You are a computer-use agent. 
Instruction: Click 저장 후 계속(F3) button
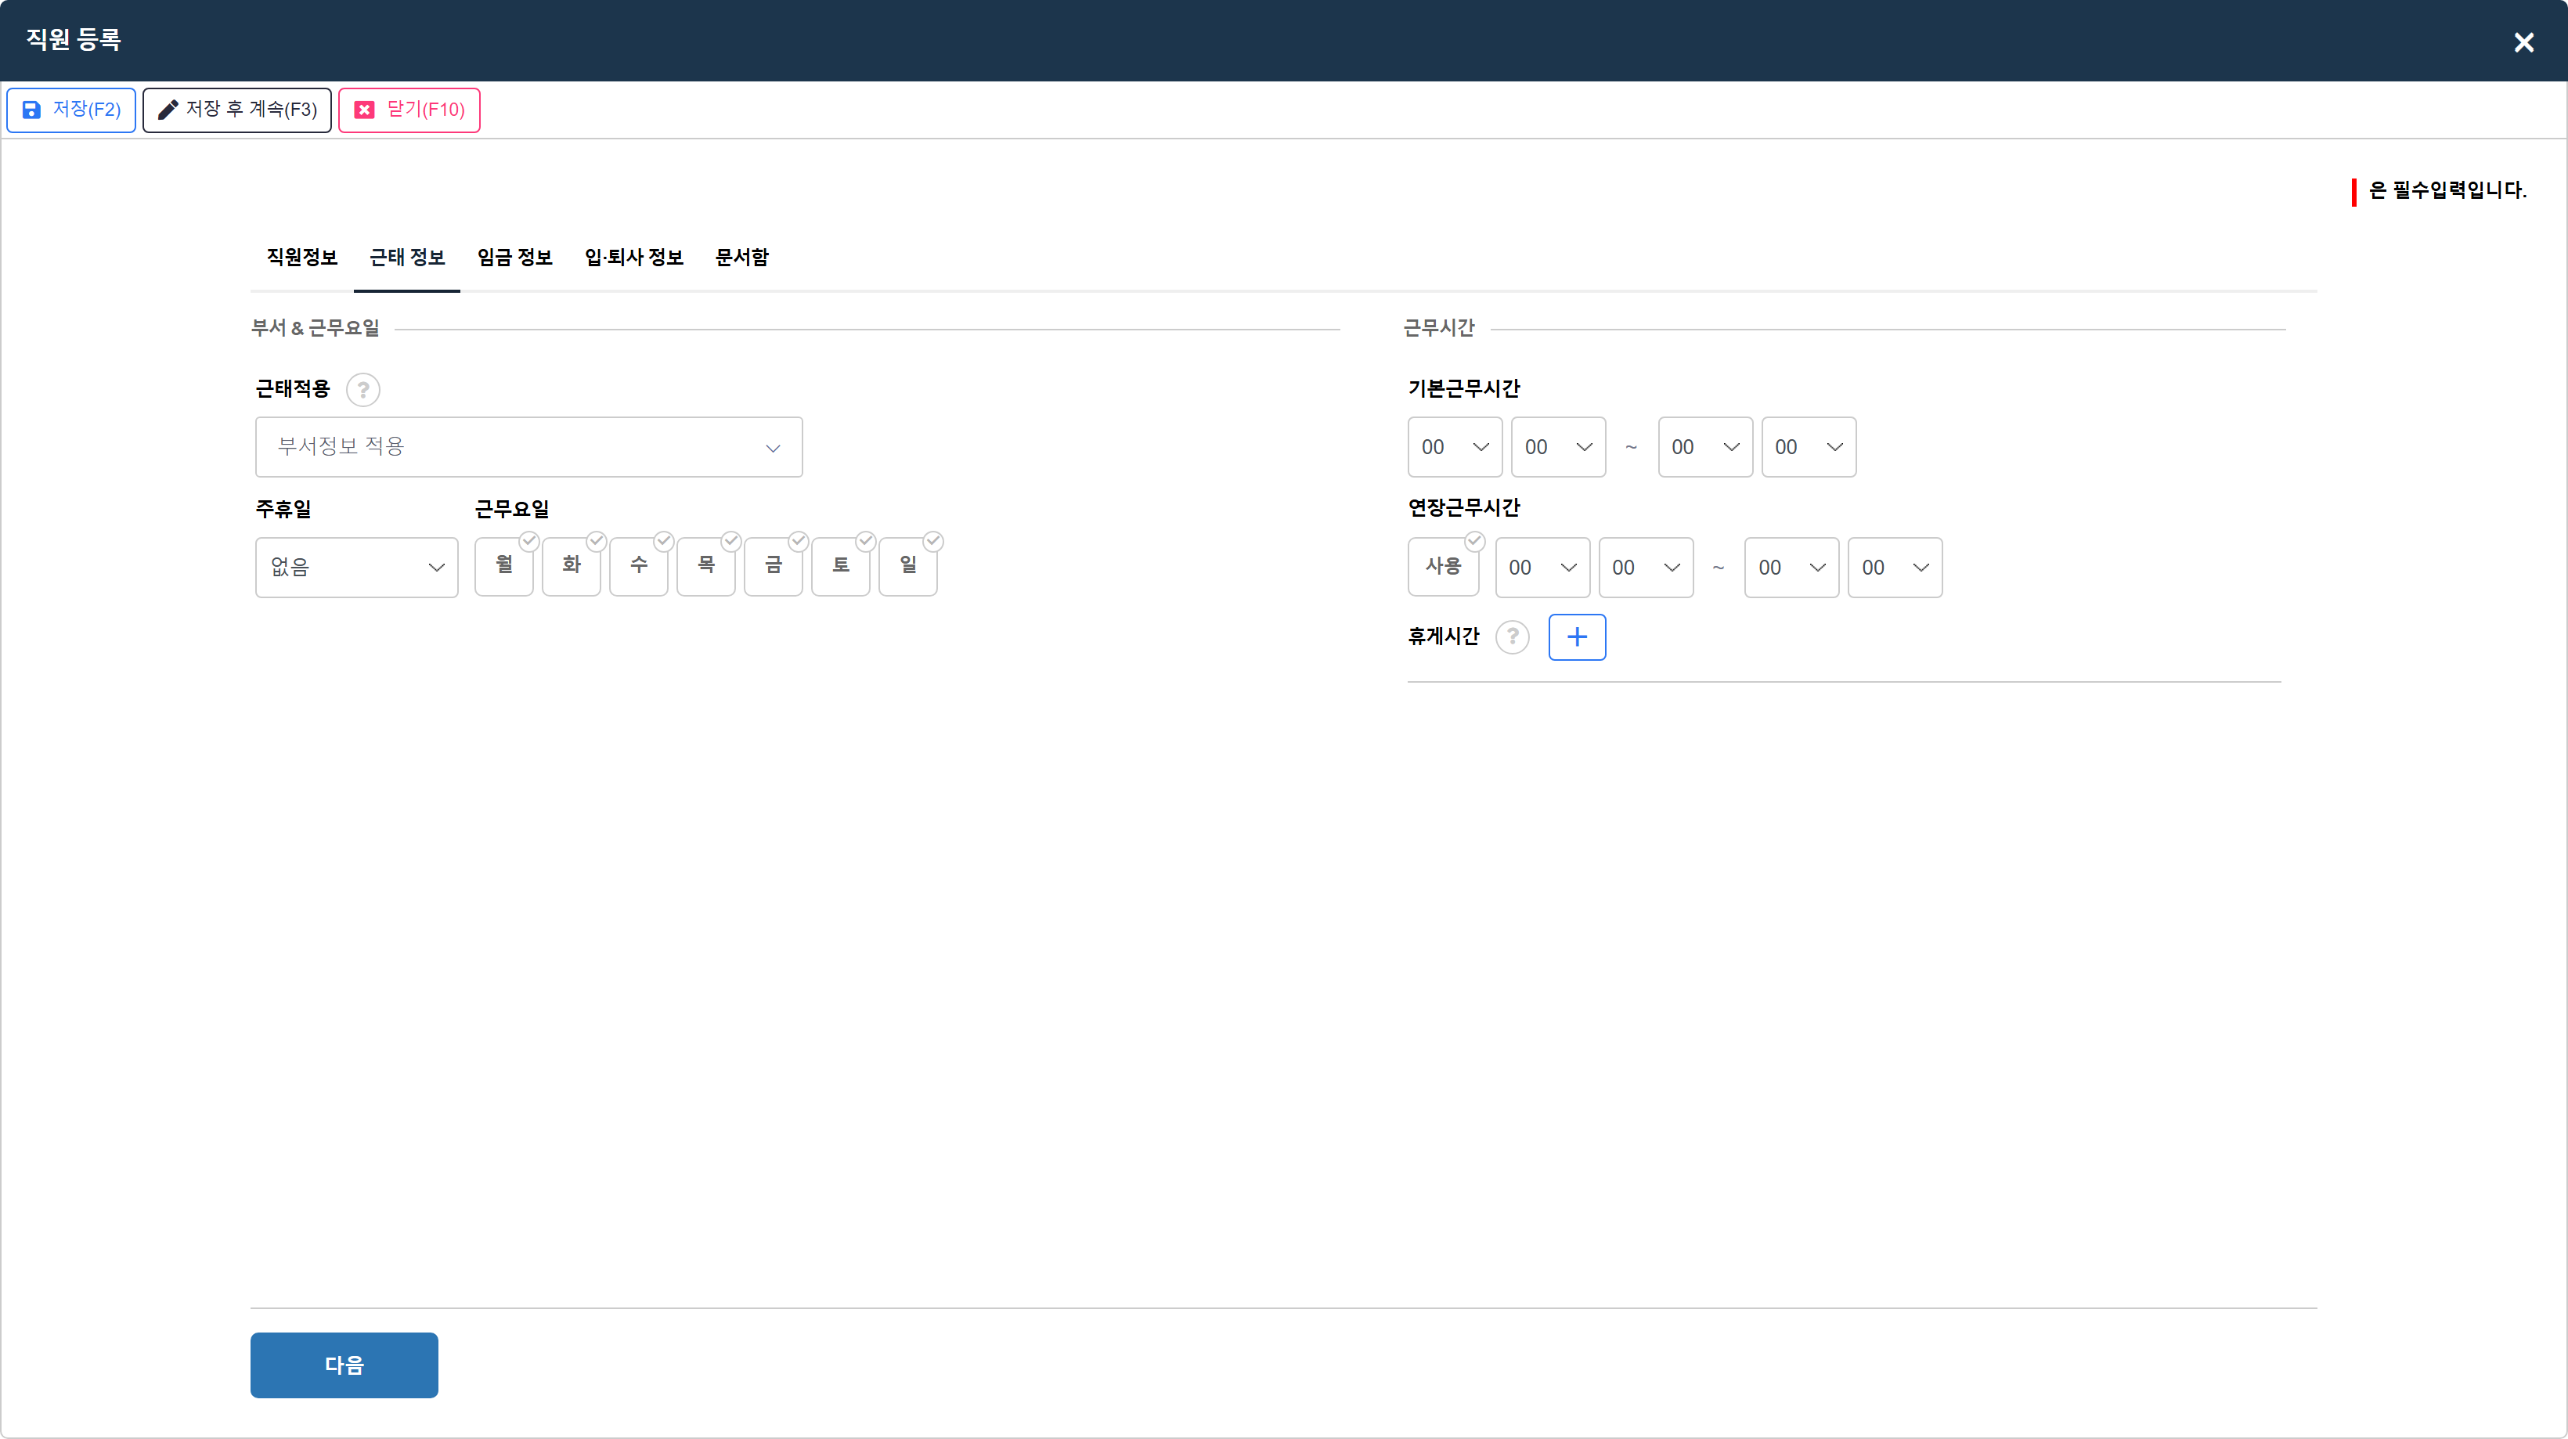click(x=237, y=110)
